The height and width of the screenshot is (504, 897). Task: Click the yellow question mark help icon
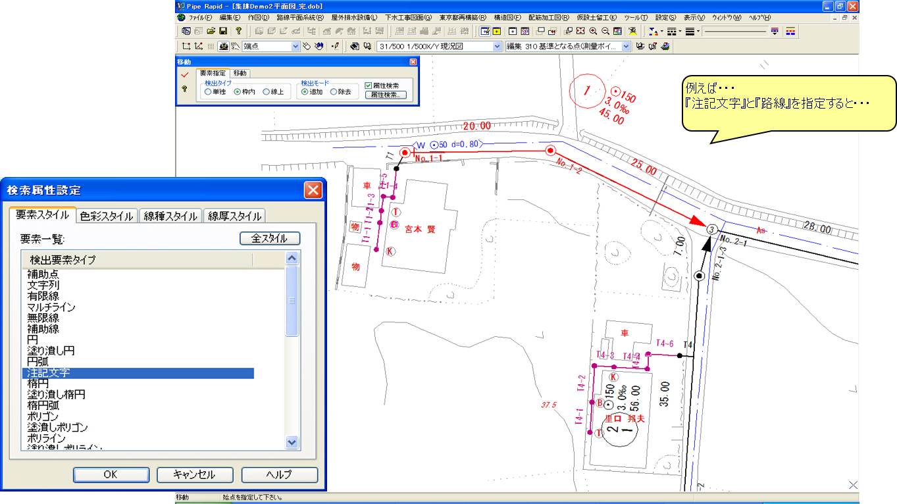(238, 31)
